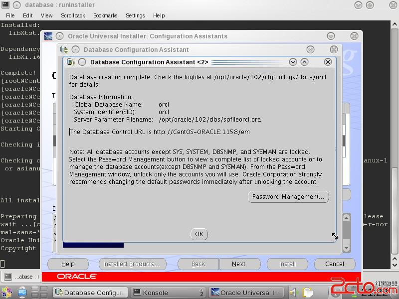Switch to Database Configuration taskbar entry
This screenshot has width=399, height=299.
(x=91, y=293)
